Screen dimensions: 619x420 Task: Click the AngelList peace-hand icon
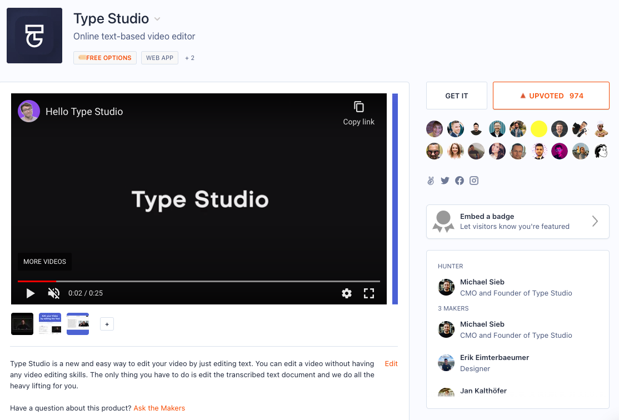pos(431,181)
